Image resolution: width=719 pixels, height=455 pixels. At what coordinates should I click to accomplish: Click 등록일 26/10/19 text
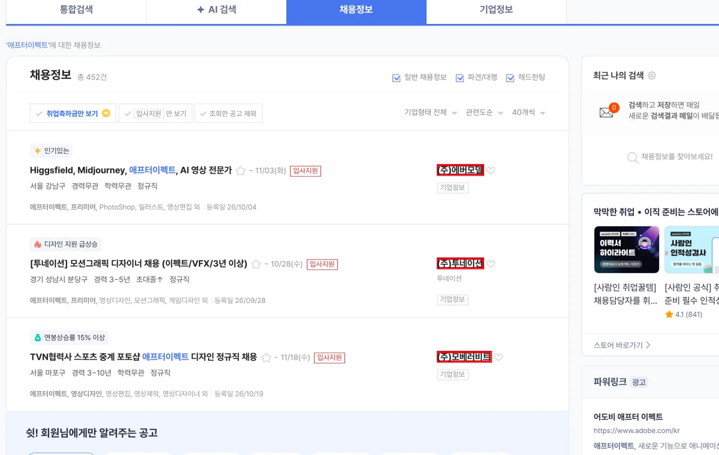pos(238,394)
